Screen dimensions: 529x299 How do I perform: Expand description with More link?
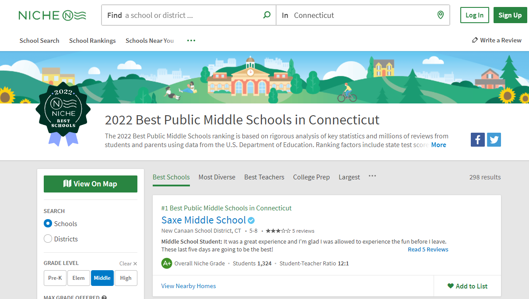(x=439, y=145)
